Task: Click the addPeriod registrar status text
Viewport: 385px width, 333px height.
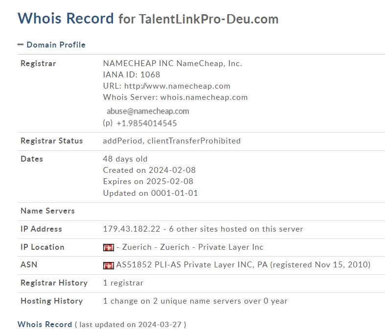Action: pos(122,141)
